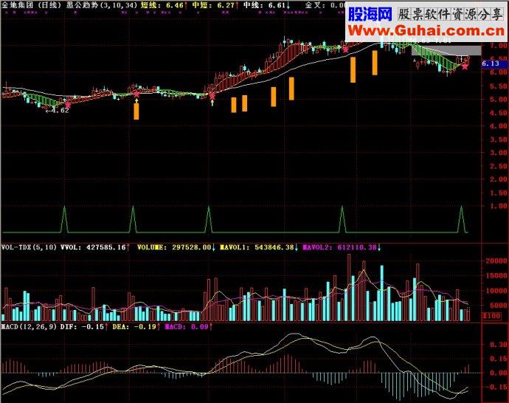Select the 15000 mark on the volume axis
This screenshot has width=509, height=403.
tap(496, 276)
